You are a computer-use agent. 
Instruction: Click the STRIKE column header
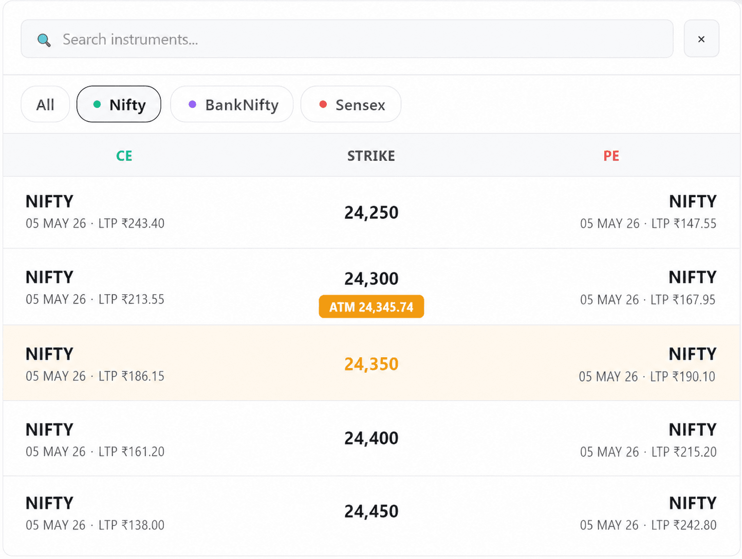[x=371, y=156]
